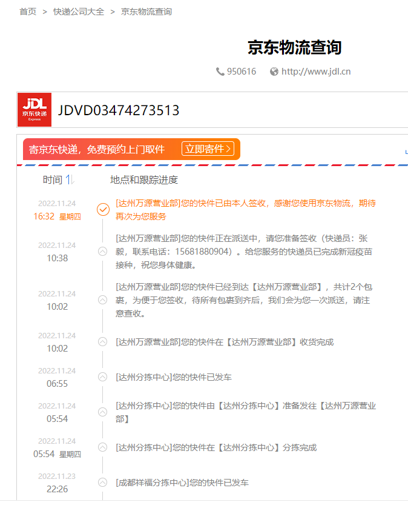This screenshot has height=505, width=408.
Task: Select the 成都祥福分拣中心 已发车 entry
Action: (x=182, y=483)
